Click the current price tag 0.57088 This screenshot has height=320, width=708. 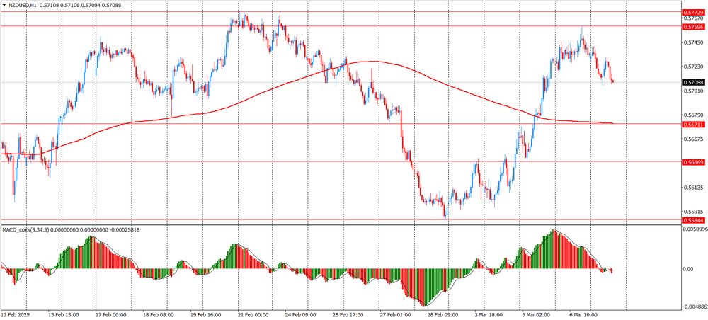coord(693,83)
